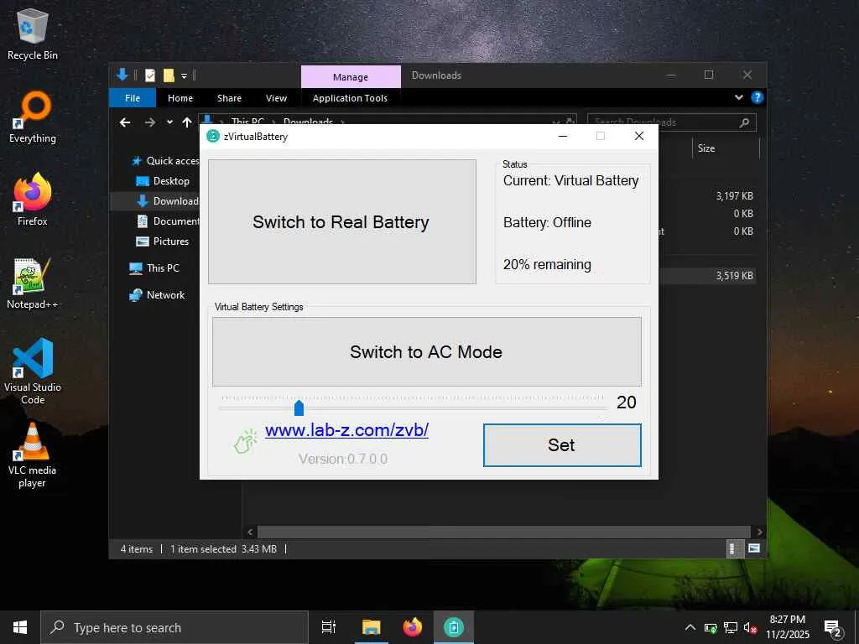Show hidden system tray icons
The image size is (859, 644).
tap(690, 627)
